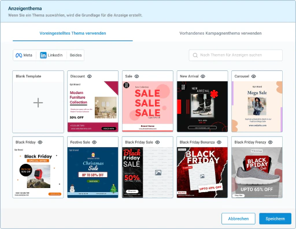The image size is (296, 229).
Task: Click the Speichern button
Action: (275, 219)
